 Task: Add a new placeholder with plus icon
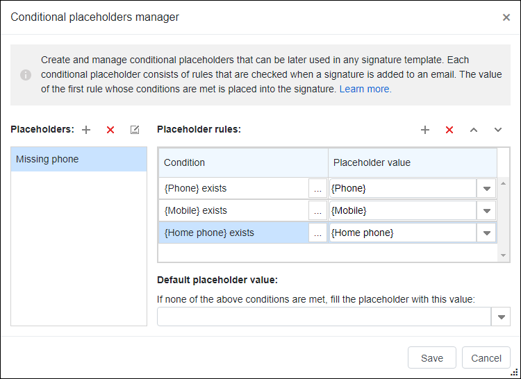tap(86, 130)
